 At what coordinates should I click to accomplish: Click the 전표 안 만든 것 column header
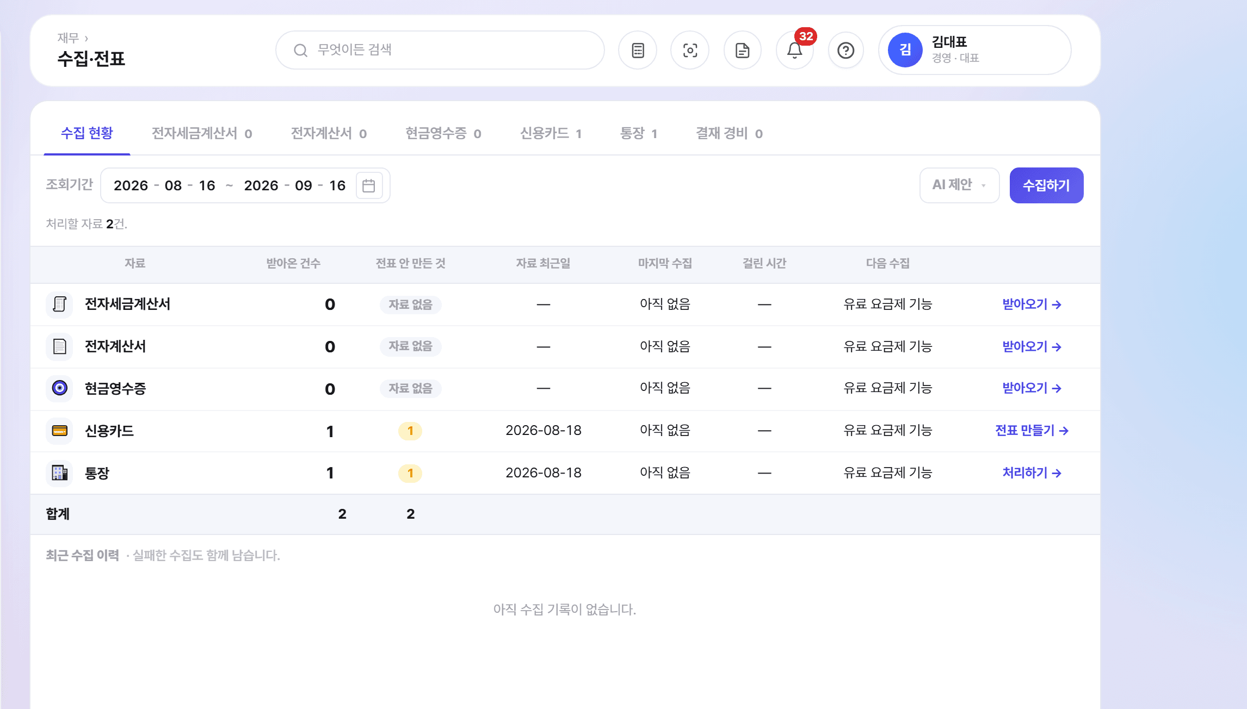click(411, 264)
